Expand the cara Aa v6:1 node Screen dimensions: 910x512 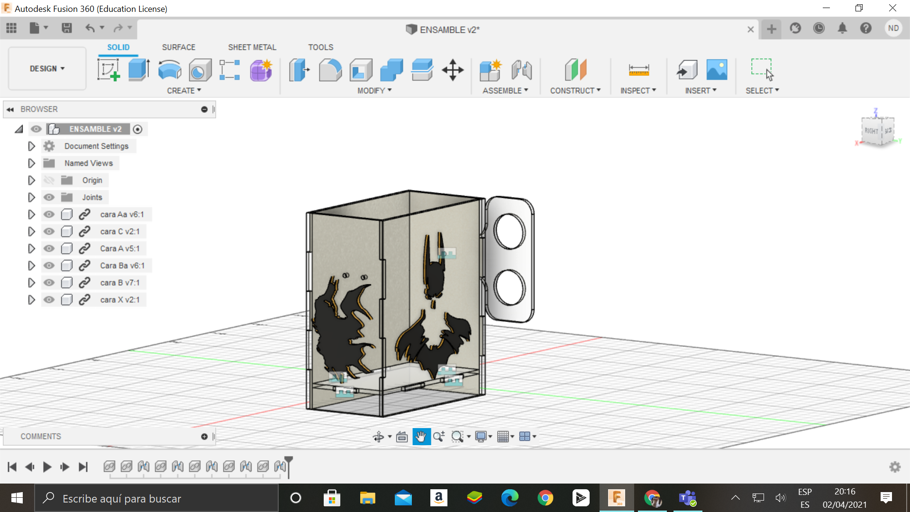[31, 214]
